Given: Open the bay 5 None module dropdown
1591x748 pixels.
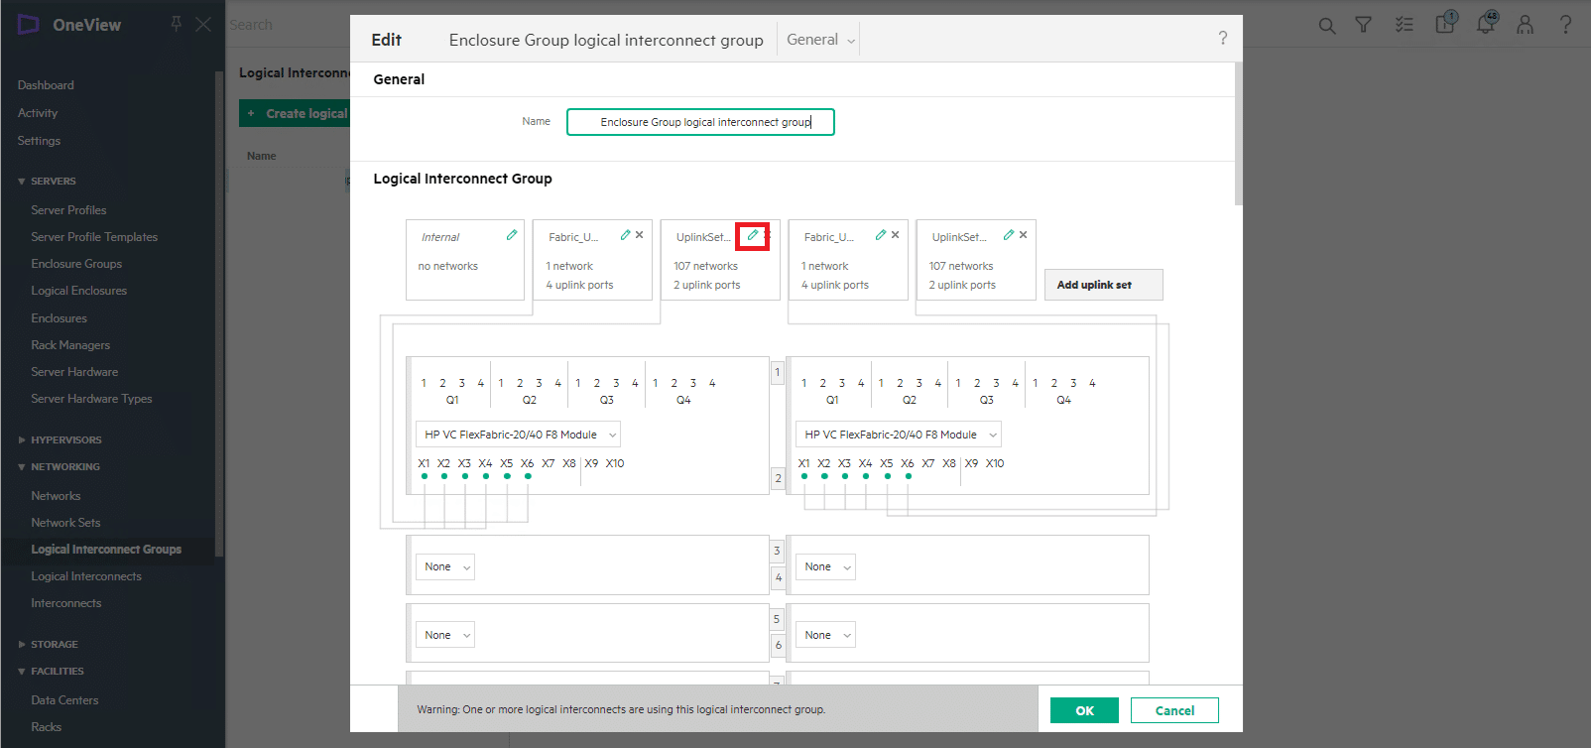Looking at the screenshot, I should coord(444,635).
